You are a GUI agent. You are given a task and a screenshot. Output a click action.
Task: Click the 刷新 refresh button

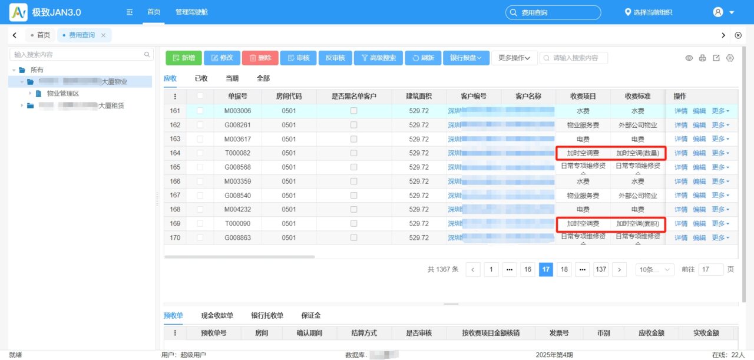(422, 58)
